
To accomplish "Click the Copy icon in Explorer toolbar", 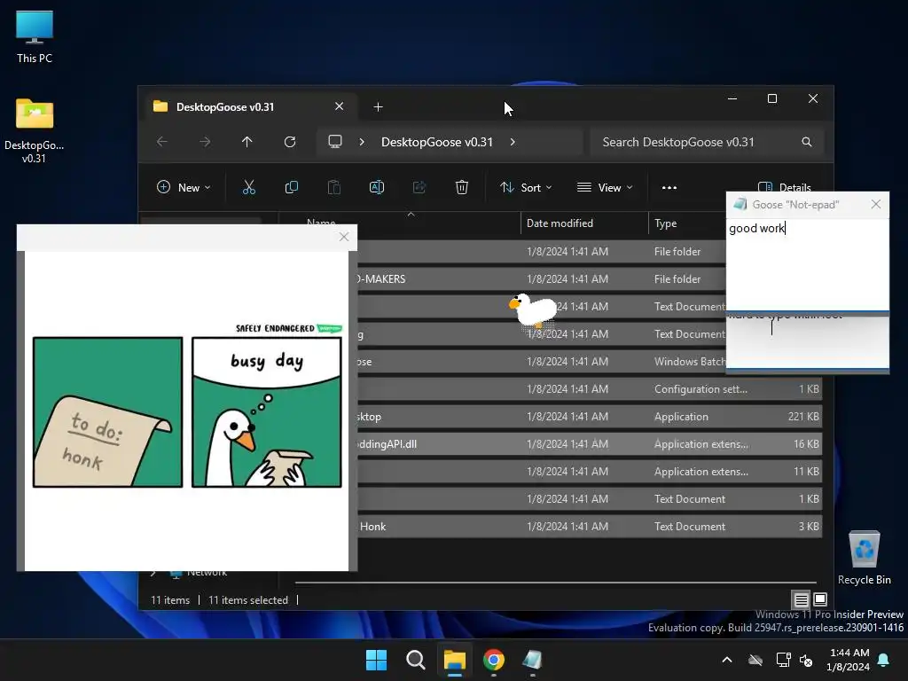I will coord(291,187).
